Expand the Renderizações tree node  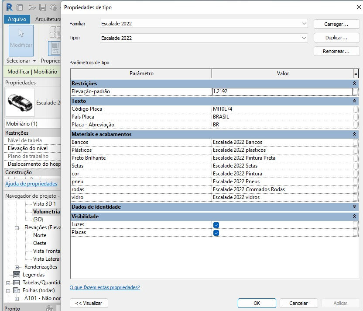pyautogui.click(x=17, y=267)
